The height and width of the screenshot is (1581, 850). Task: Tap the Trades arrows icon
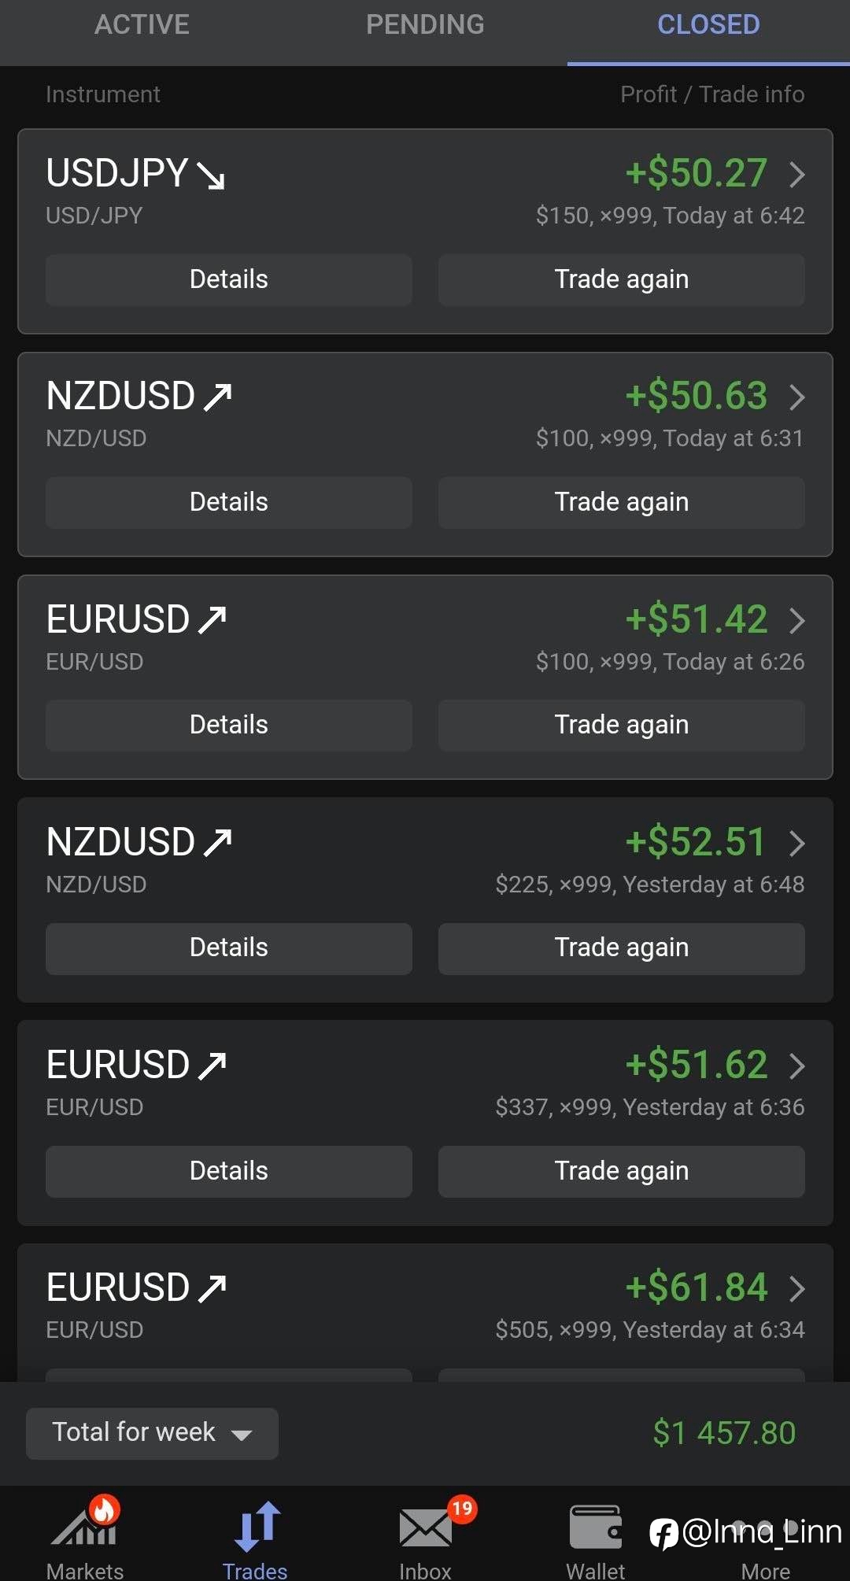[256, 1527]
